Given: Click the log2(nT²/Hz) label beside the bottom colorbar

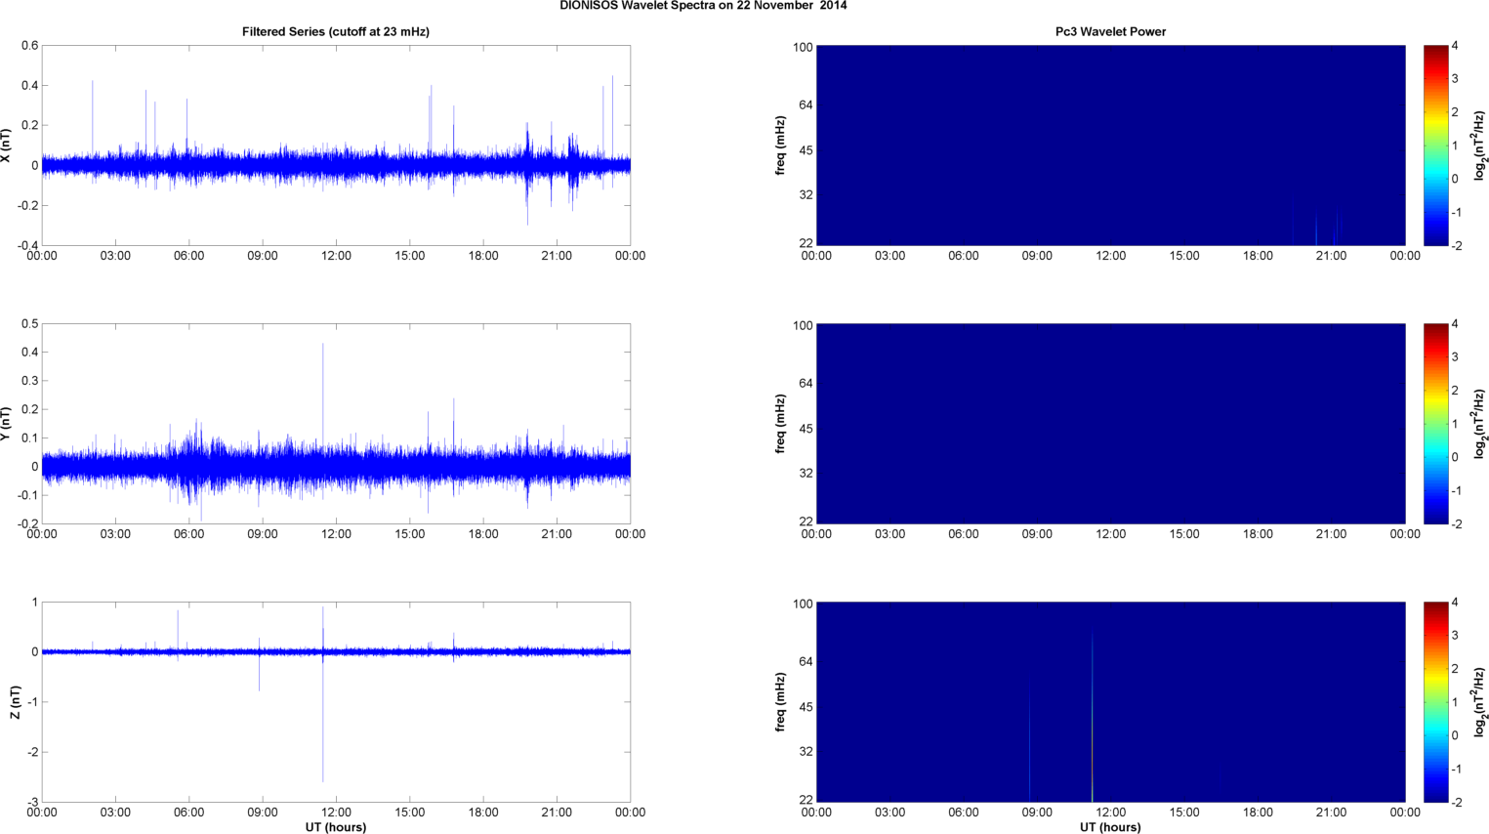Looking at the screenshot, I should (x=1480, y=702).
